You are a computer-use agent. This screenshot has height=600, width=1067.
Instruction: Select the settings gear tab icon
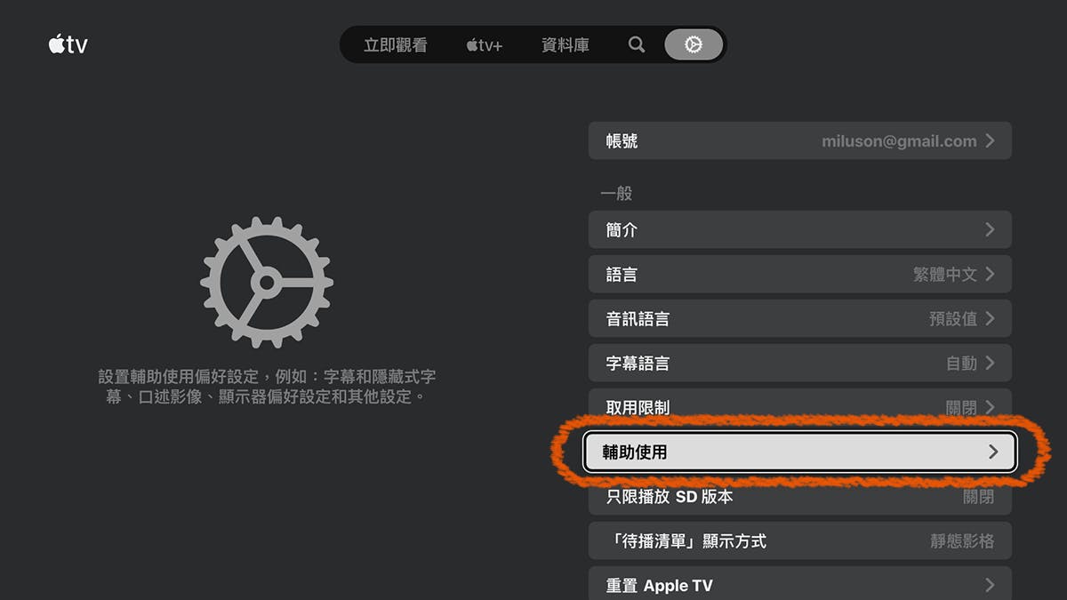coord(694,44)
